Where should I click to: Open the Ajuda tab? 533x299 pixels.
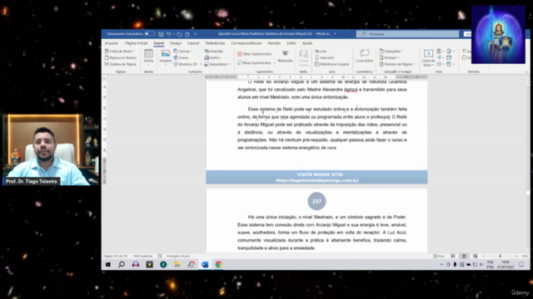(x=307, y=43)
